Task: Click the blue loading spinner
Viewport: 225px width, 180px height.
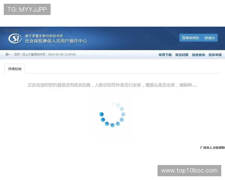Action: click(112, 114)
